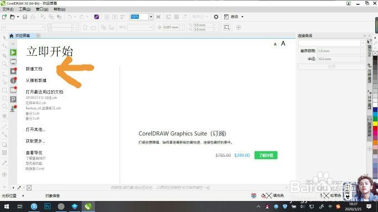The image size is (378, 212).
Task: Click inside the zoom level 100% field
Action: [x=139, y=17]
